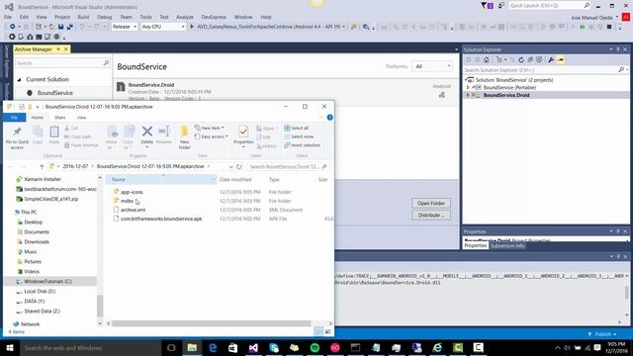Click the Start debugging play icon in Visual Studio
The image size is (633, 356).
coord(192,27)
